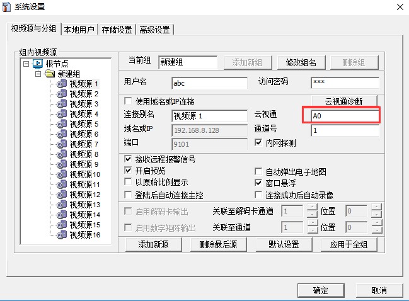Collapse the 新建组 group node
This screenshot has height=301, width=409.
(x=38, y=74)
